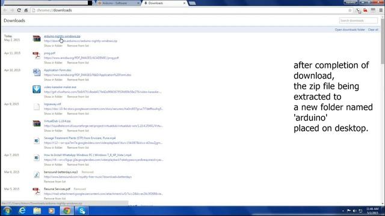385x216 pixels.
Task: Show arduino-nightly-windows.zip in folder
Action: 54,46
